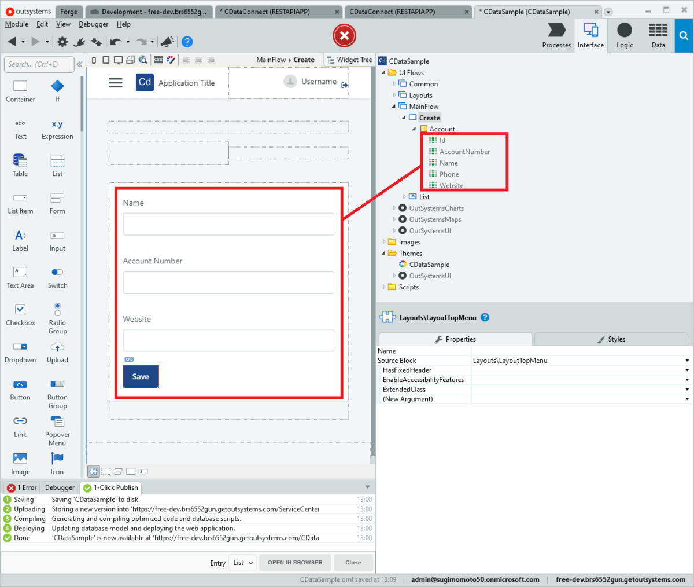Open the style classes editor palette icon
The height and width of the screenshot is (587, 694).
[x=171, y=60]
